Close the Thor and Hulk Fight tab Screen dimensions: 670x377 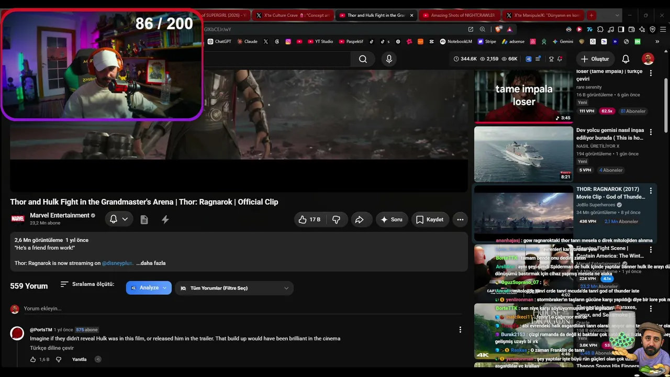[x=411, y=15]
